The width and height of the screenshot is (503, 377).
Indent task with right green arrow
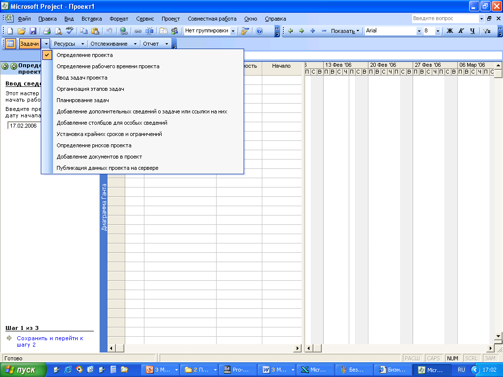(x=302, y=31)
